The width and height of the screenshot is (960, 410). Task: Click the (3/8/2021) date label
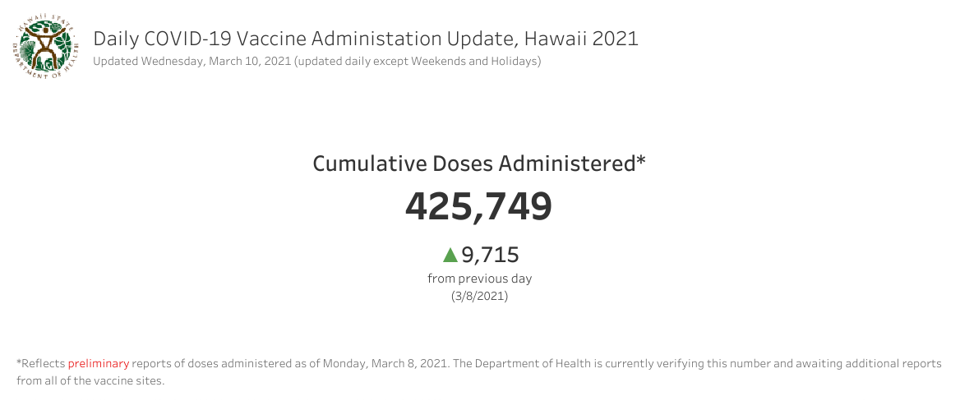coord(479,296)
